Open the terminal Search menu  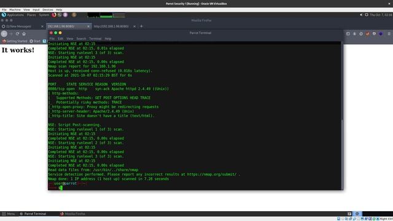pos(81,39)
